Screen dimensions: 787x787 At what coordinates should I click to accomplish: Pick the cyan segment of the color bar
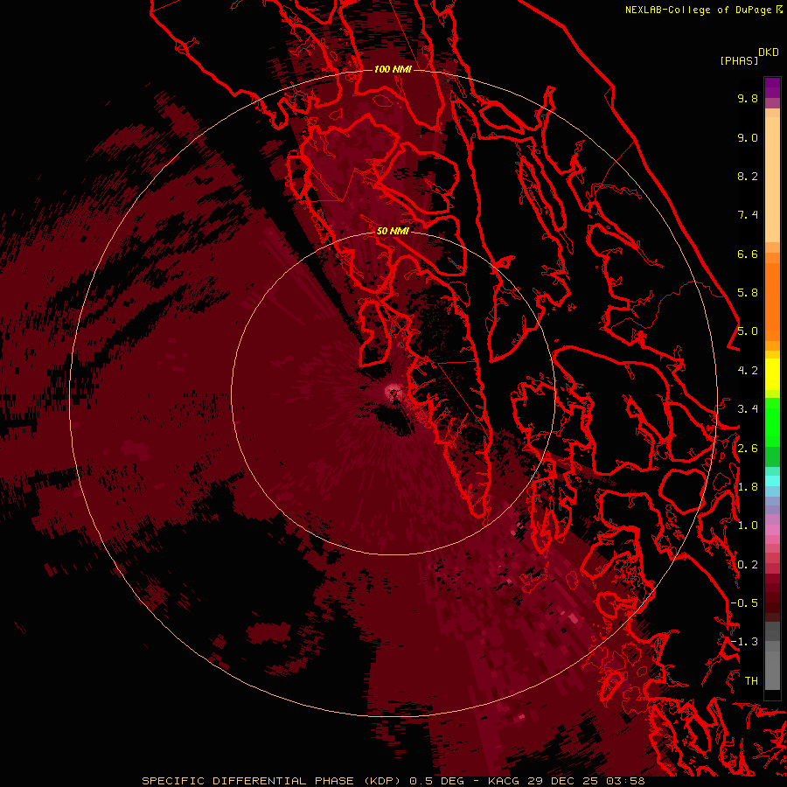tap(772, 481)
